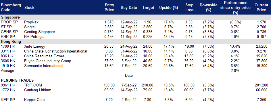Click Xinte Energy current price 23.250
The width and height of the screenshot is (271, 107).
[x=262, y=46]
